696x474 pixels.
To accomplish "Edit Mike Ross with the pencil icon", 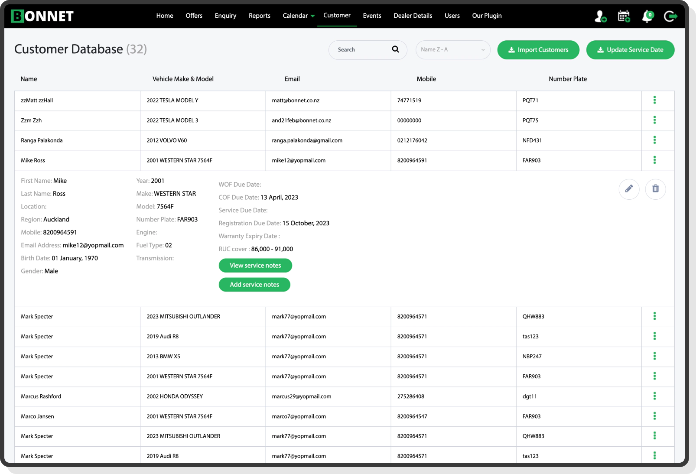I will tap(629, 189).
